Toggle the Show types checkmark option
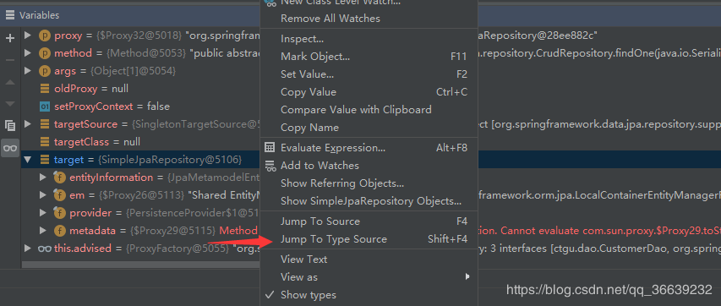The image size is (721, 306). [270, 295]
